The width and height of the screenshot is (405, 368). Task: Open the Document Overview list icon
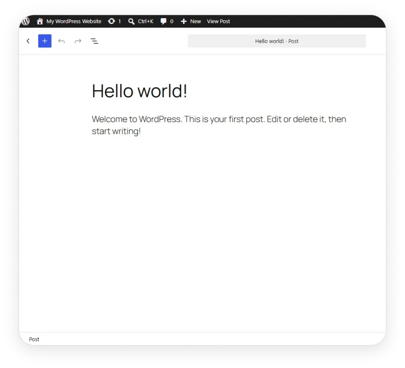pyautogui.click(x=94, y=41)
